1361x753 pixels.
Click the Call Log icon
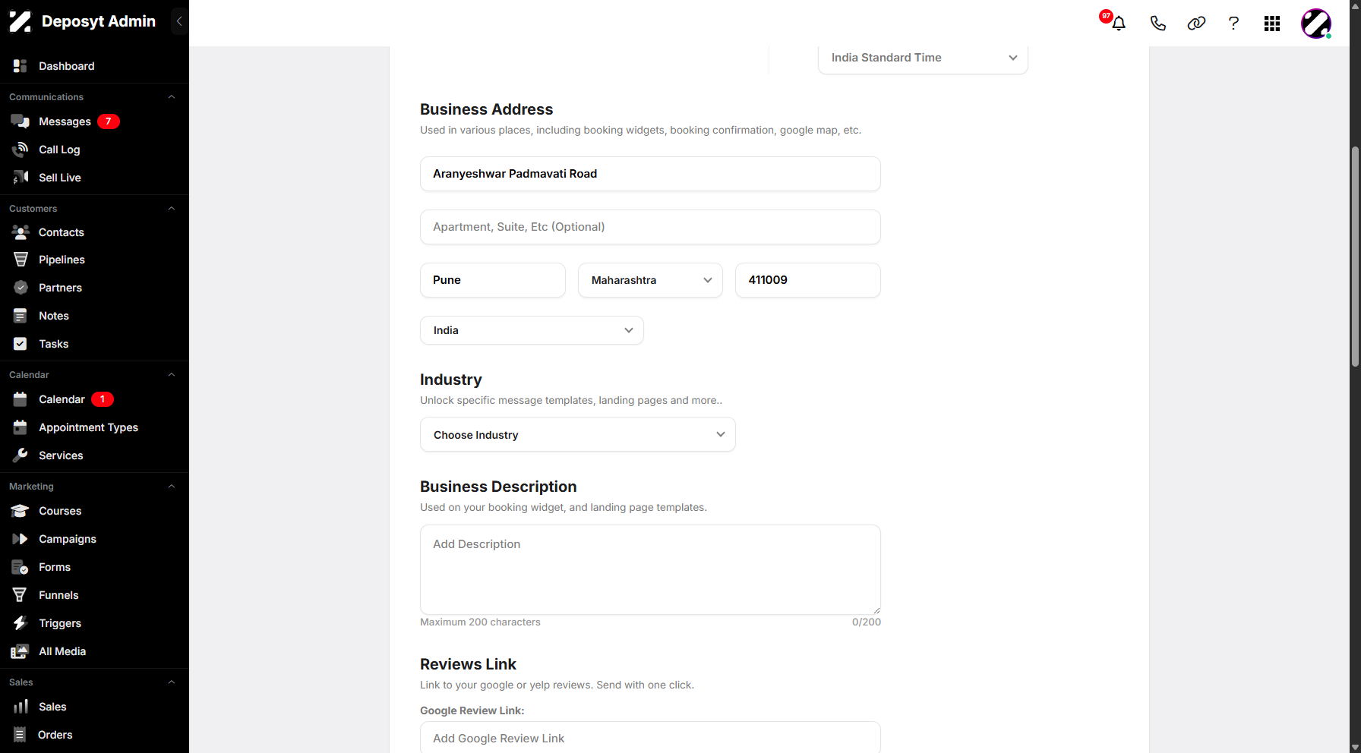[21, 150]
